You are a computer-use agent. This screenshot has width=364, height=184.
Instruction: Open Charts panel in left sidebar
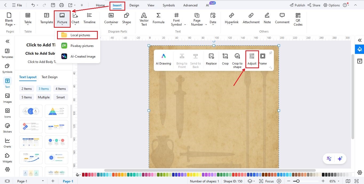[x=7, y=143]
